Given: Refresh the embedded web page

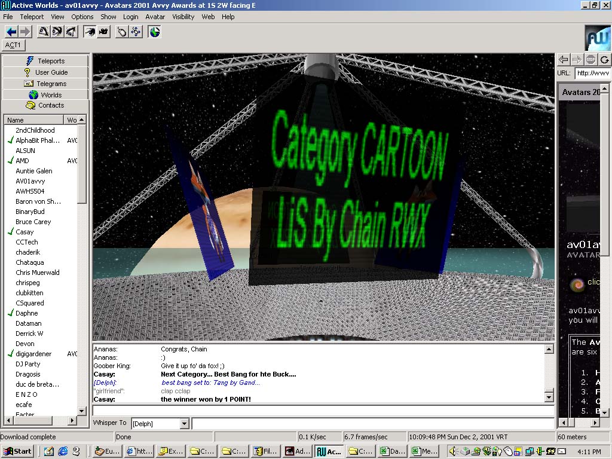Looking at the screenshot, I should click(x=605, y=59).
